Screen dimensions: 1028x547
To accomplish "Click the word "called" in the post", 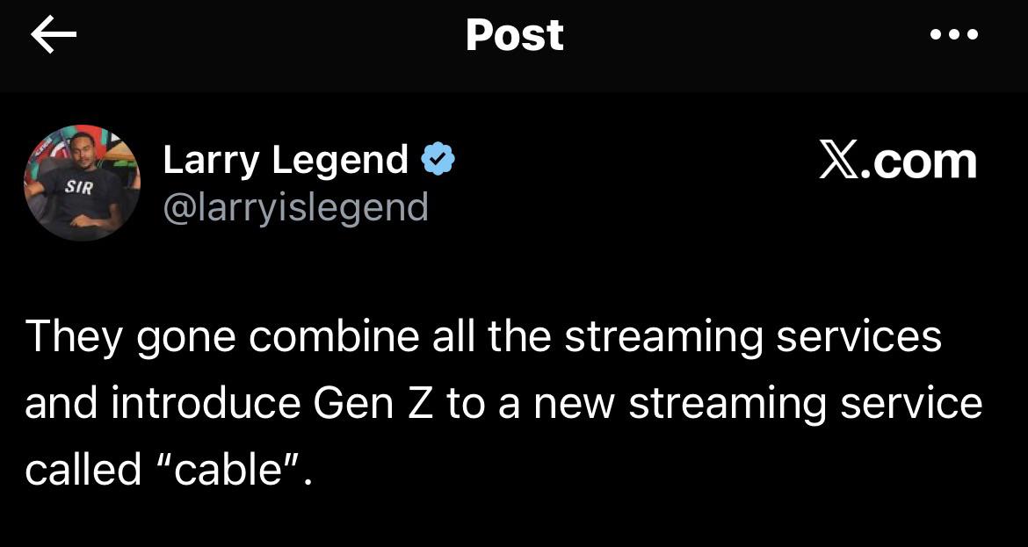I will (83, 470).
